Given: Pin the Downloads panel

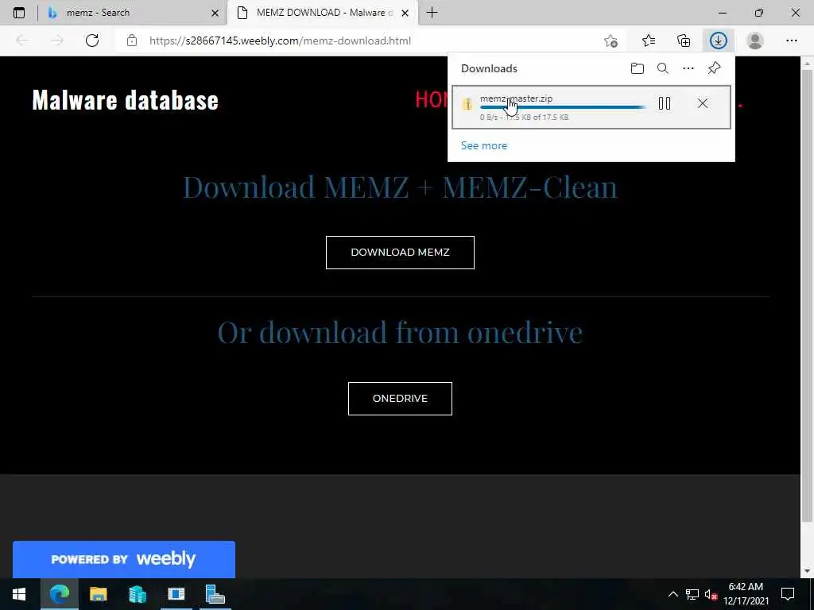Looking at the screenshot, I should click(x=715, y=68).
